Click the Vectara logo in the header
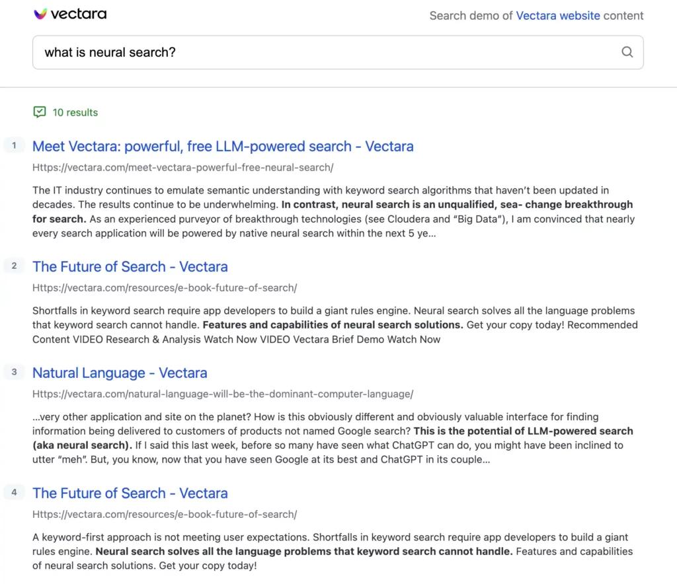This screenshot has width=677, height=584. pos(69,15)
